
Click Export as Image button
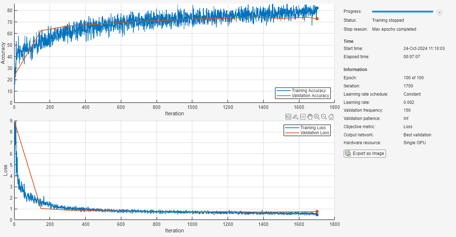pos(365,153)
